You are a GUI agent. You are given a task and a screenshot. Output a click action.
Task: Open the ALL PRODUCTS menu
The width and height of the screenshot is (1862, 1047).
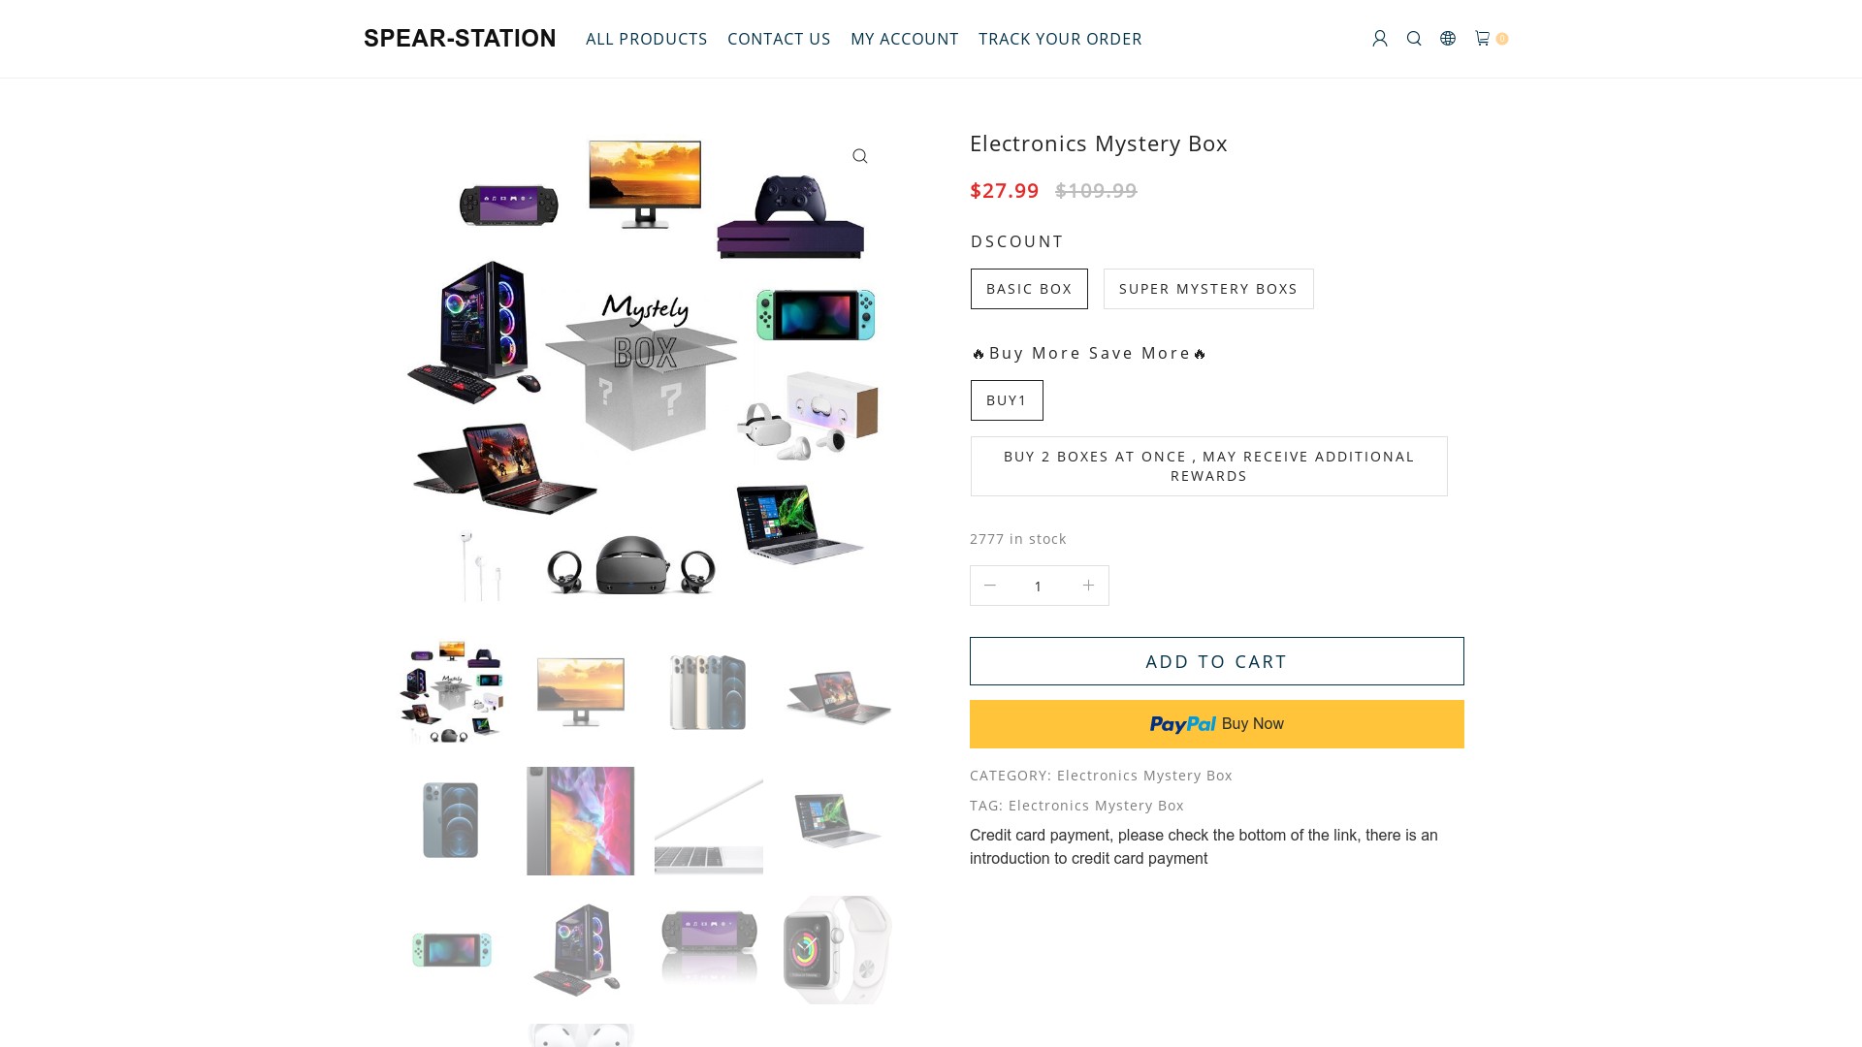[647, 39]
